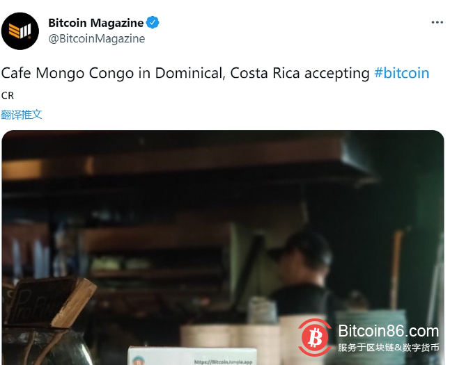Open the cafe photo attachment

click(x=223, y=248)
